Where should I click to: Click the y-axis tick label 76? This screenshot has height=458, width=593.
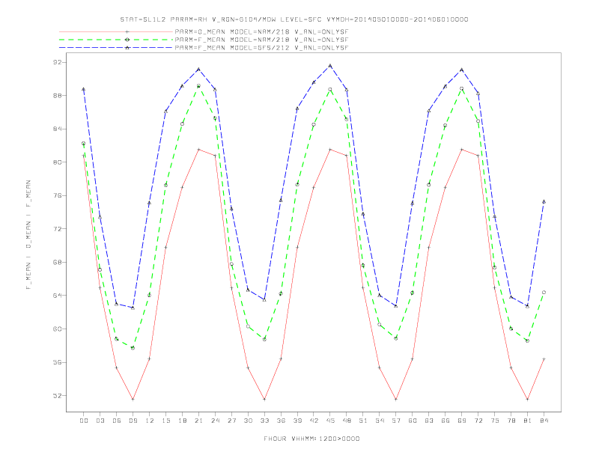coord(57,196)
